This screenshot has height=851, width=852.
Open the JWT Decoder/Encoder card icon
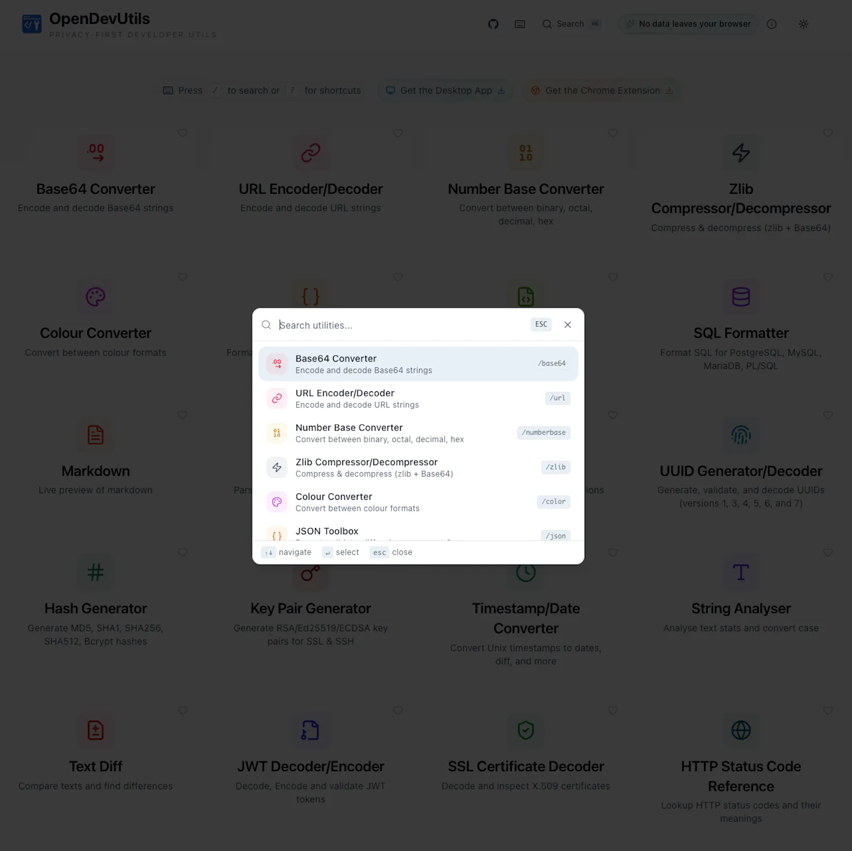click(311, 730)
